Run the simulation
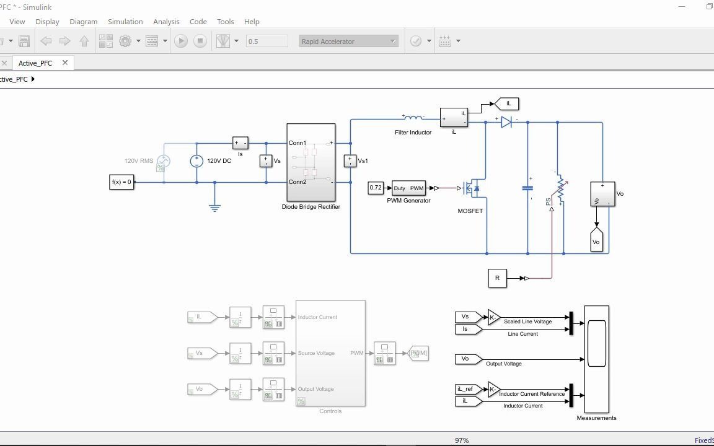Screen dimensions: 714x446 click(180, 41)
